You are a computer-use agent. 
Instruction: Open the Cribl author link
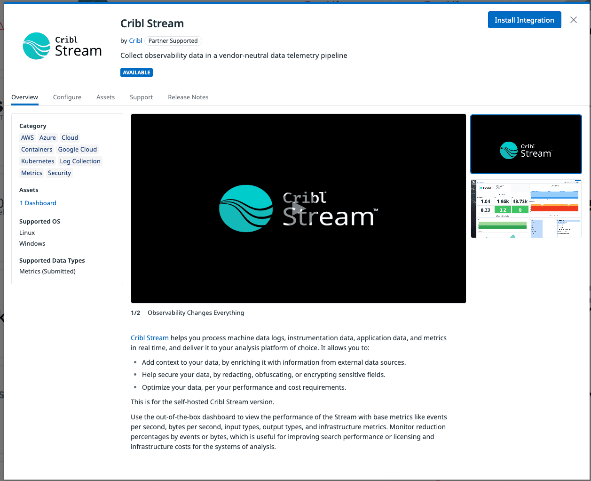point(135,41)
